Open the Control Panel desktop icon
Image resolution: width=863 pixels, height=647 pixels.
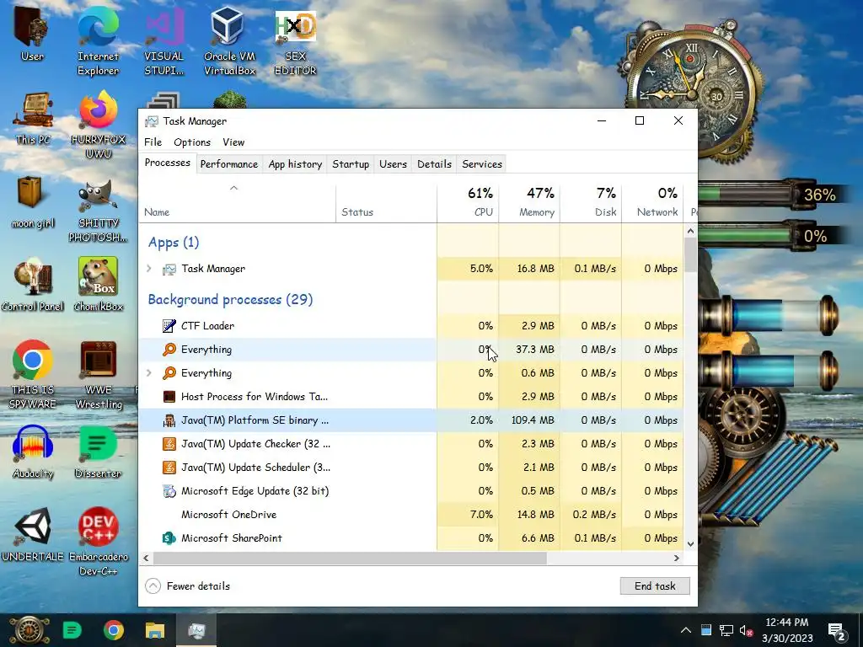[33, 285]
